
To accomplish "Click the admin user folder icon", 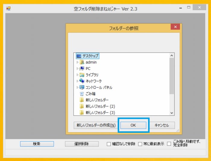I will tap(82, 62).
